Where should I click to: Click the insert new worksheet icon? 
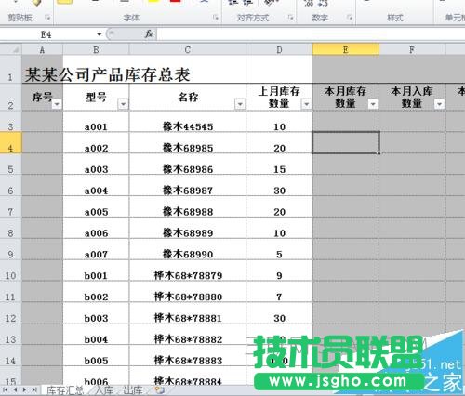coord(159,390)
